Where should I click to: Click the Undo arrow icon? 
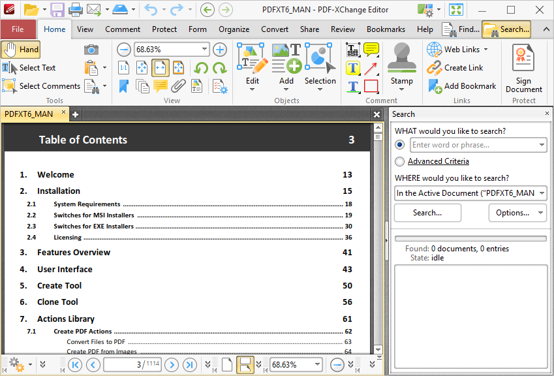click(x=151, y=10)
